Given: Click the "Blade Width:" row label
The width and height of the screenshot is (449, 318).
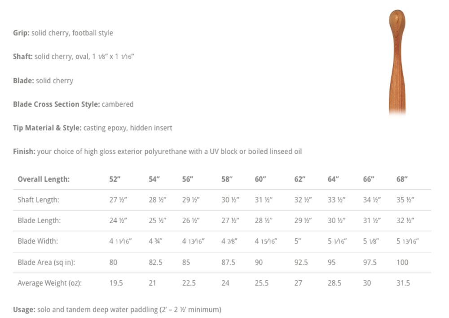Looking at the screenshot, I should (x=39, y=241).
